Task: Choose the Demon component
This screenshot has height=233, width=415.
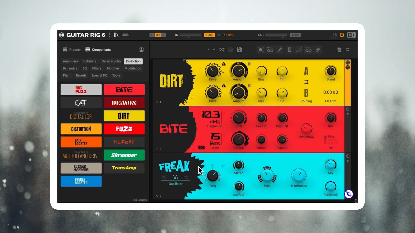Action: [124, 103]
